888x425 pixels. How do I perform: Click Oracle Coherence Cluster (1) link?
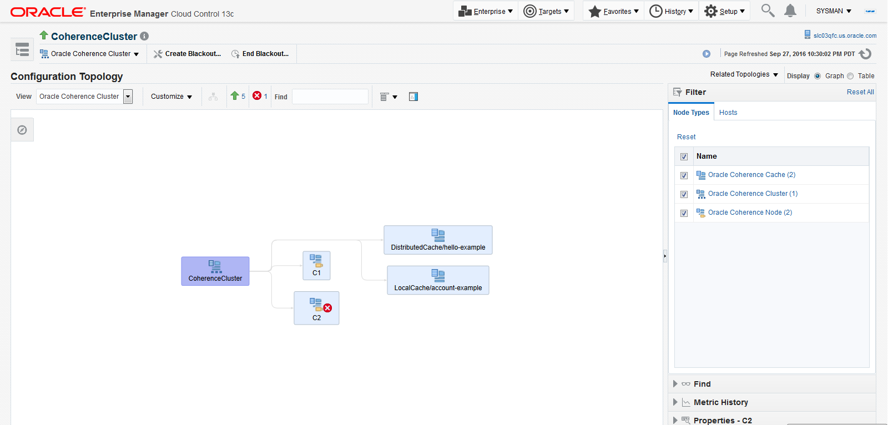click(x=753, y=194)
